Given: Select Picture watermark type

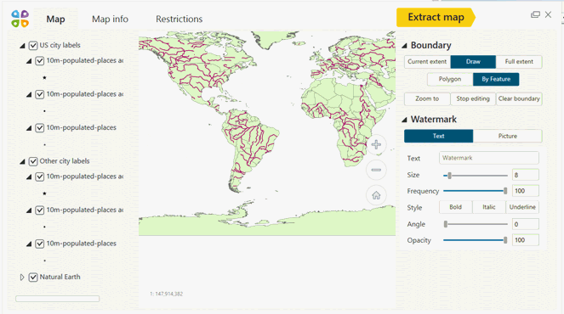Looking at the screenshot, I should coord(508,136).
